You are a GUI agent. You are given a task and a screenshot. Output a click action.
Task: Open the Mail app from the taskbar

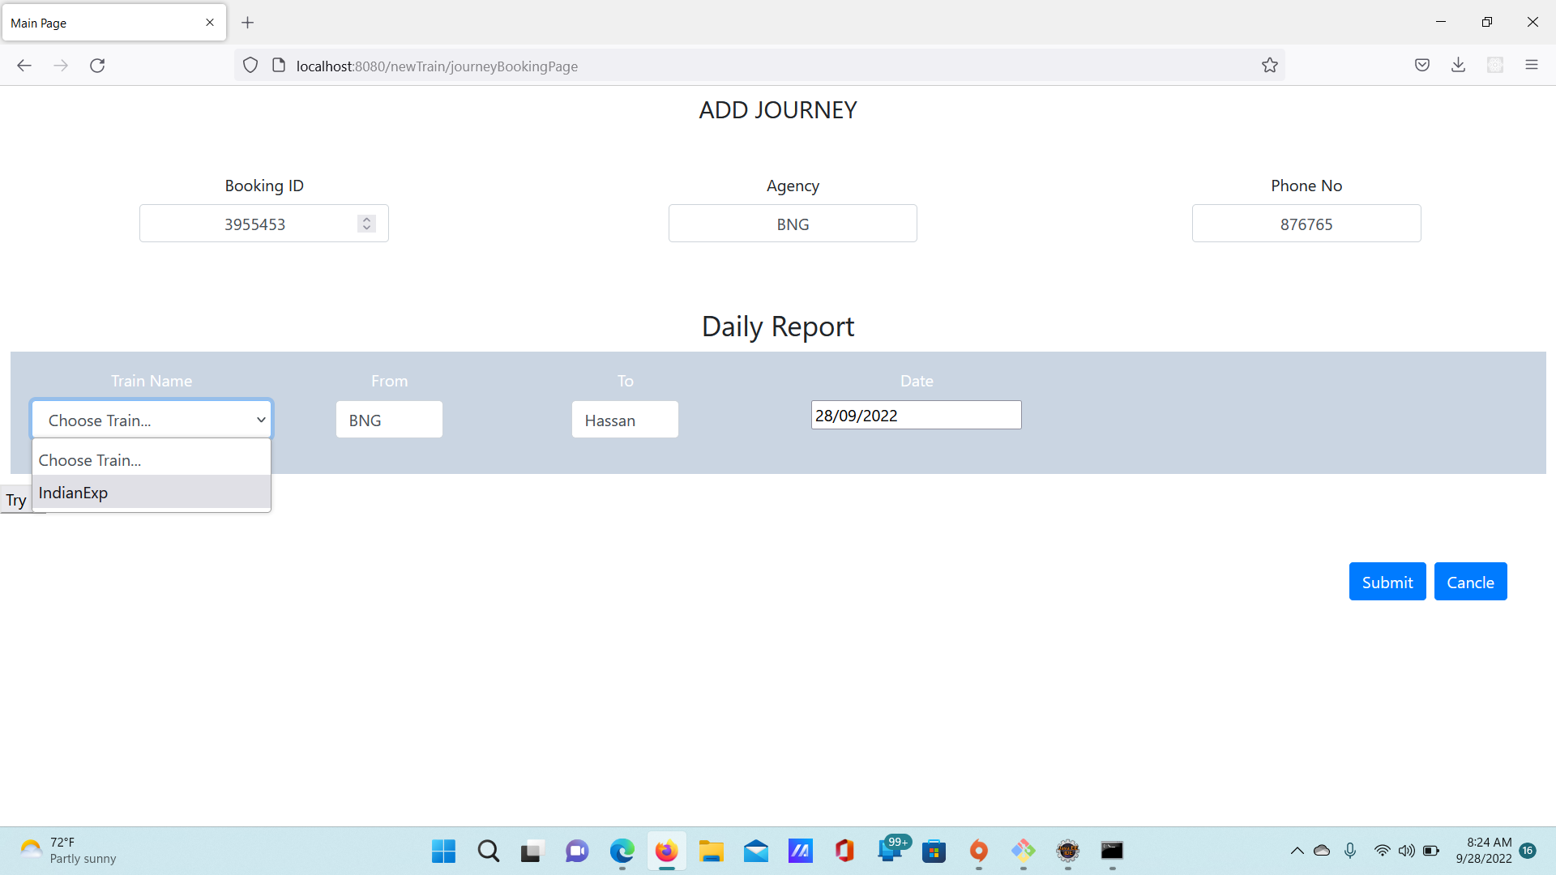coord(756,852)
